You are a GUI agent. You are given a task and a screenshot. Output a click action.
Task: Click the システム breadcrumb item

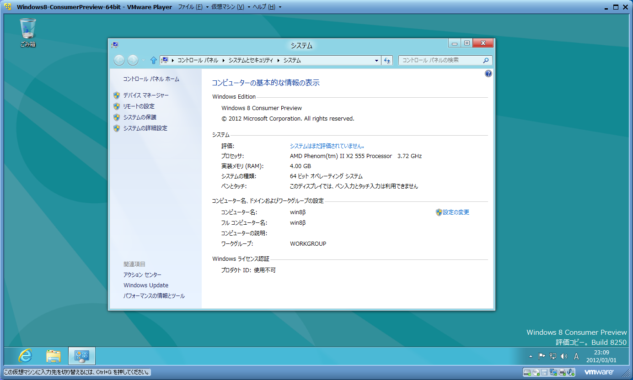coord(292,60)
